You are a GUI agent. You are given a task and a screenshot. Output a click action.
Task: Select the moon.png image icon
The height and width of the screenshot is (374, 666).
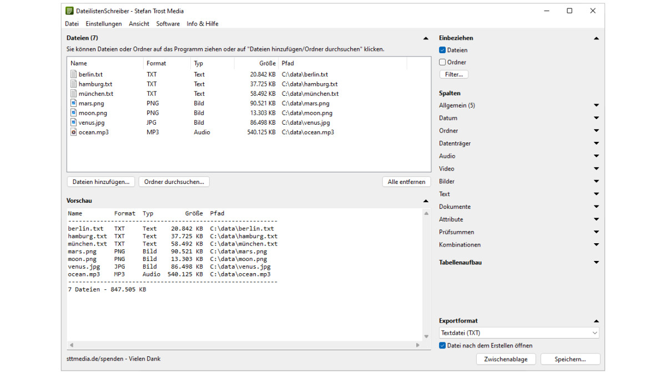74,113
